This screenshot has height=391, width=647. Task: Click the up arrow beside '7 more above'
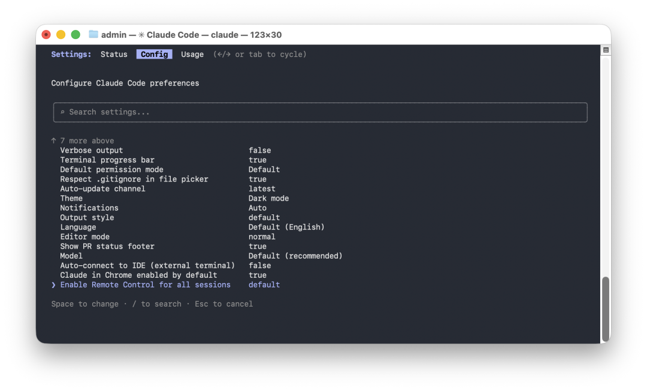tap(54, 141)
